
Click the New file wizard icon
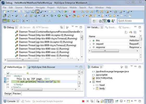pos(5,12)
